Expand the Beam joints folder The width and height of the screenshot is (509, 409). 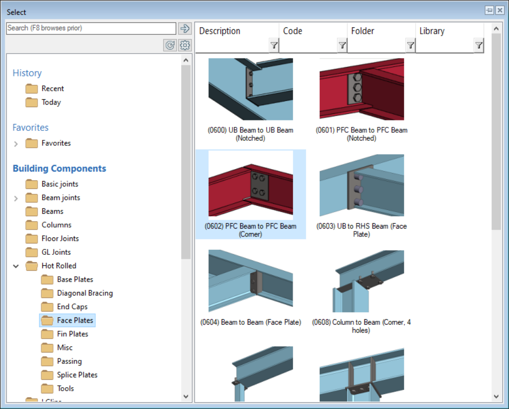(x=16, y=198)
